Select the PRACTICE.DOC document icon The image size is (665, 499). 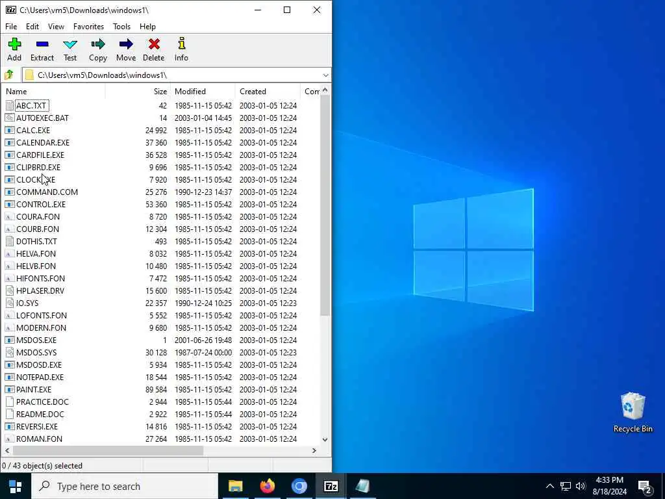(10, 402)
